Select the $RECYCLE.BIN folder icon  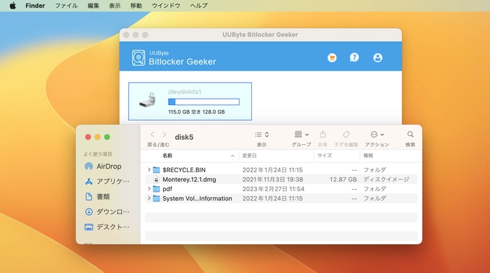pyautogui.click(x=157, y=170)
